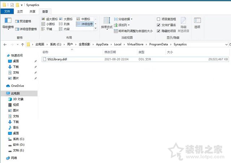Switch to the 主页 tab
Screen dimensions: 231x163
tap(20, 12)
